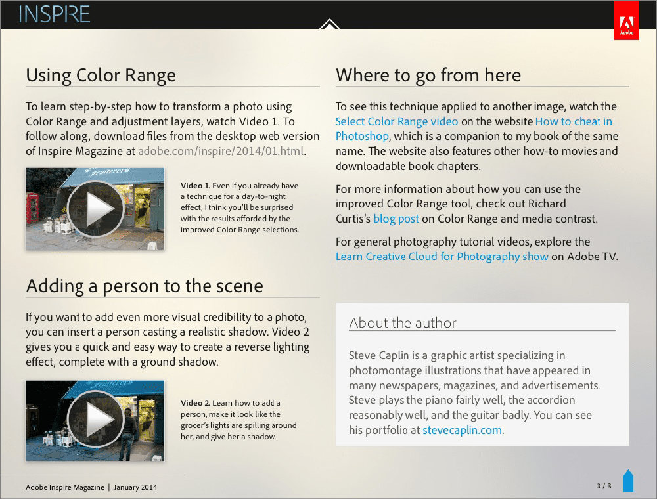Open Learn Creative Cloud for Photography show
The height and width of the screenshot is (499, 657).
[x=442, y=256]
